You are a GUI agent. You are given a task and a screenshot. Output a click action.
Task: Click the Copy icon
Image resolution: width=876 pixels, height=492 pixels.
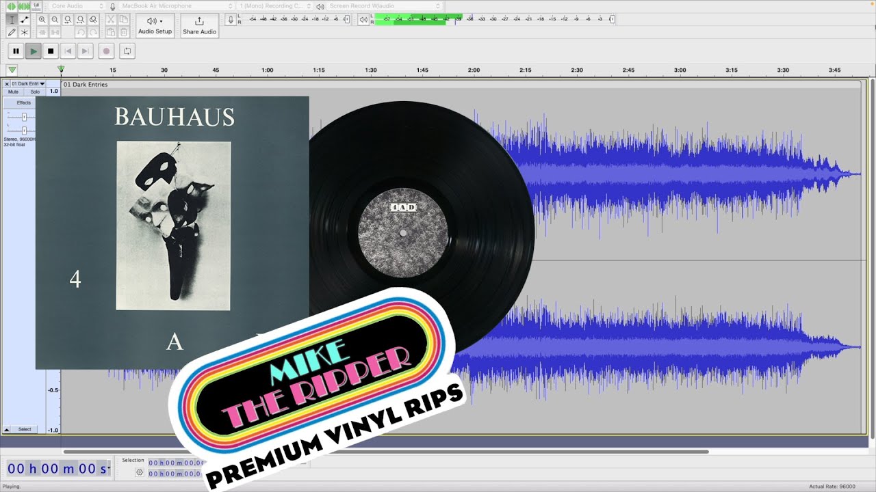(124, 20)
